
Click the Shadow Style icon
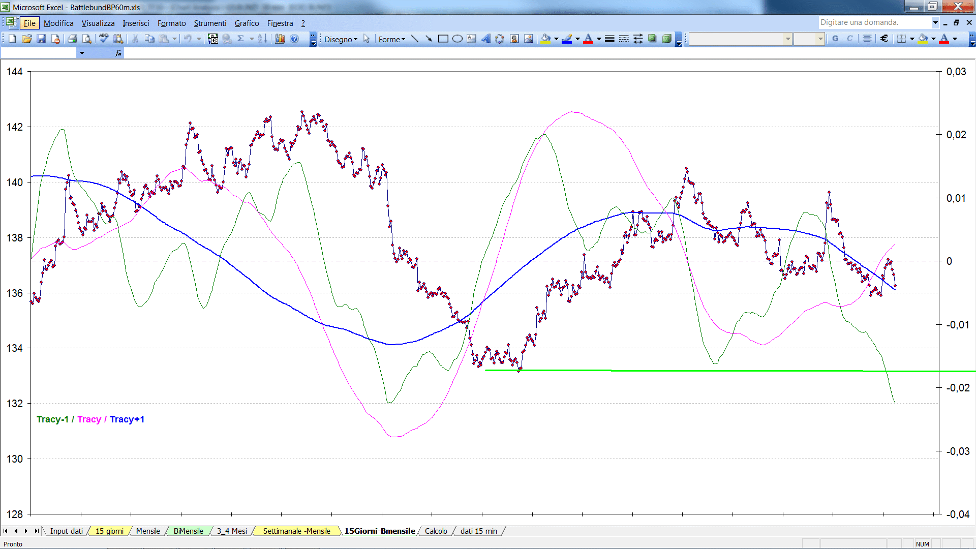coord(652,39)
